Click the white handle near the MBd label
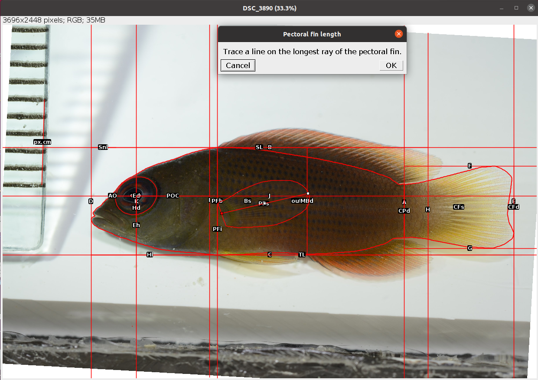The height and width of the screenshot is (380, 538). click(308, 194)
